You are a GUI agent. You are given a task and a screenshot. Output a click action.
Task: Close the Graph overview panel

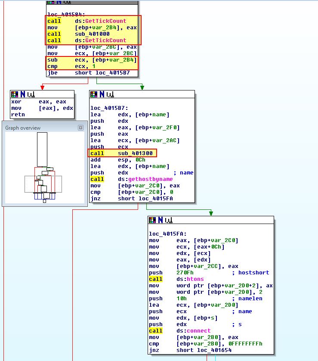coord(80,128)
